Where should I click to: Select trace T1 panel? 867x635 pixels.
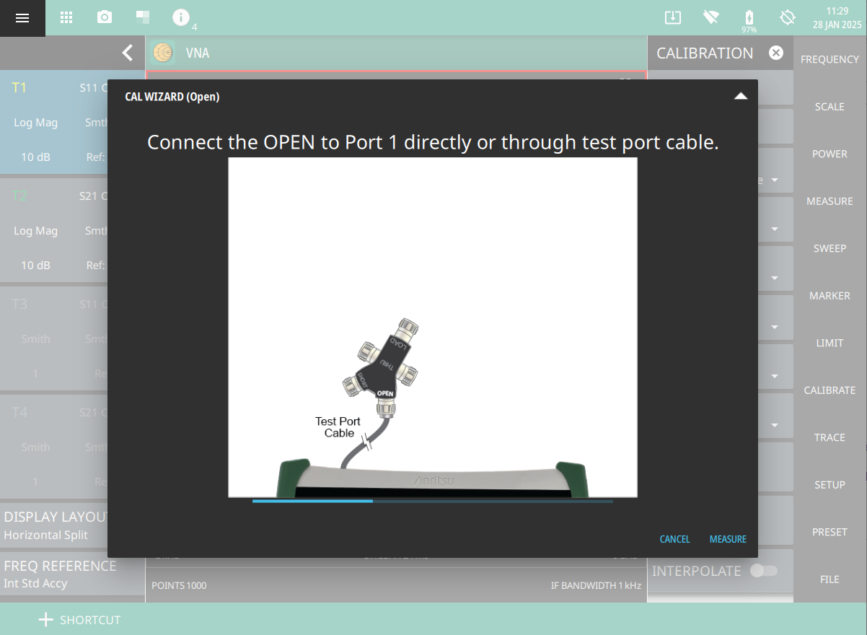54,123
